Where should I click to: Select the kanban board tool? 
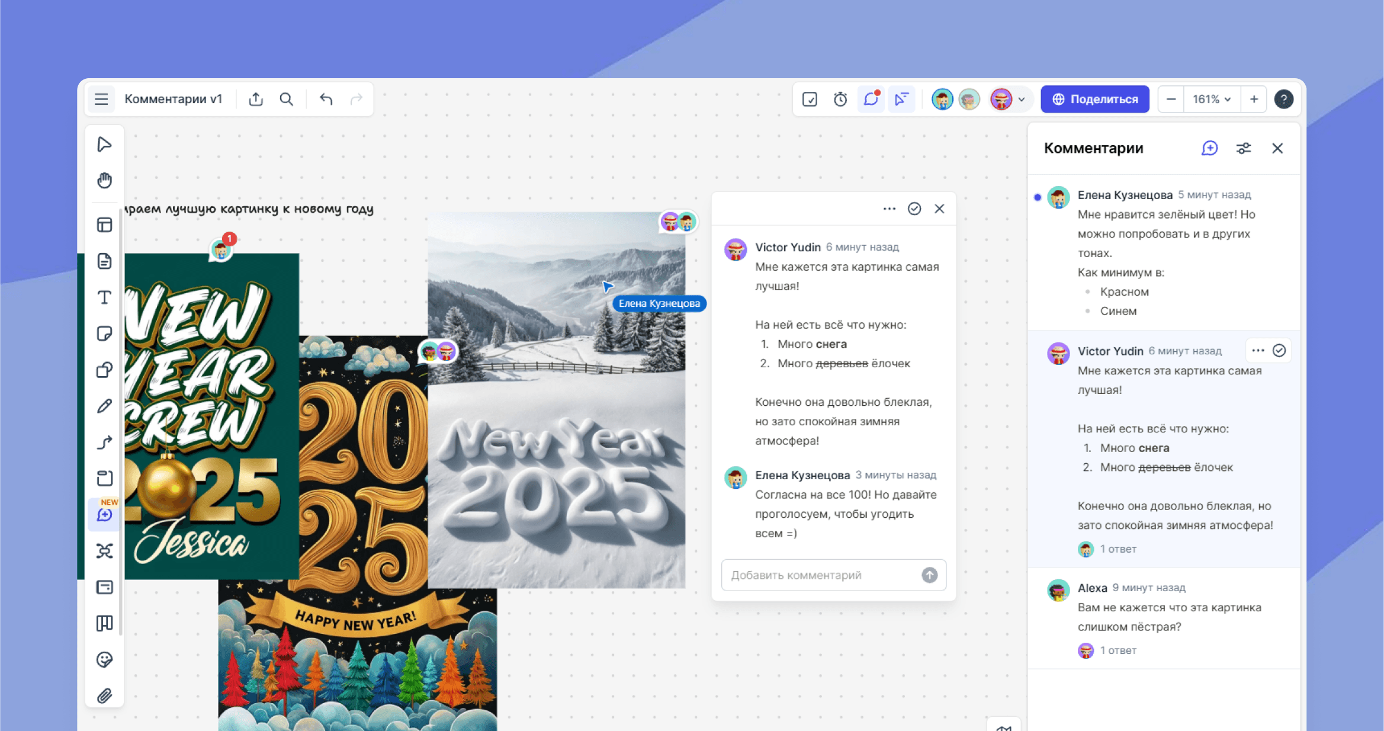[x=105, y=623]
